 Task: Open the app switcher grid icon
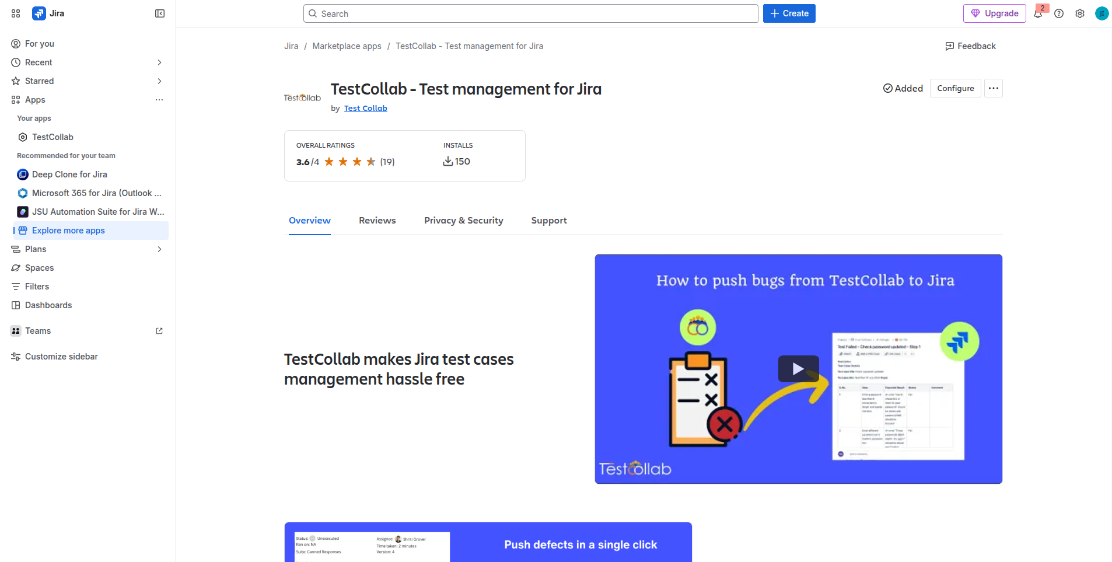click(x=16, y=13)
